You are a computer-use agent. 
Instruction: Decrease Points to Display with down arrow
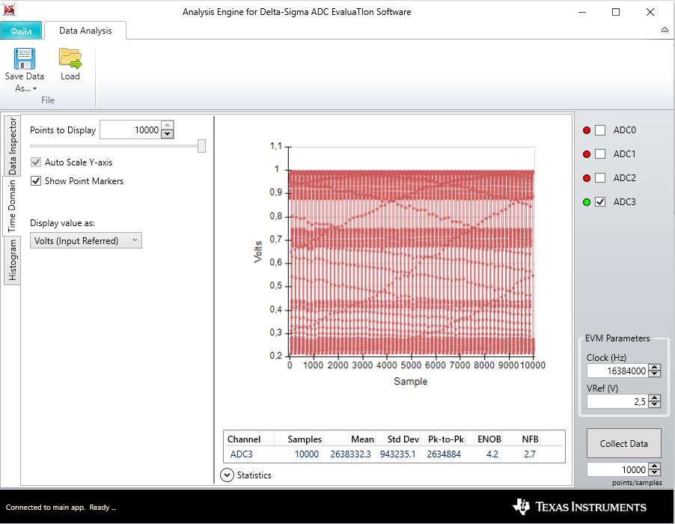tap(168, 134)
